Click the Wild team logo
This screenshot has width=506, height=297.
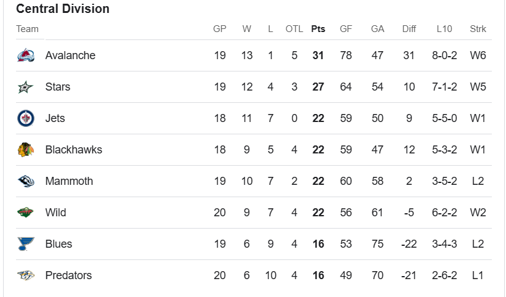(x=26, y=213)
